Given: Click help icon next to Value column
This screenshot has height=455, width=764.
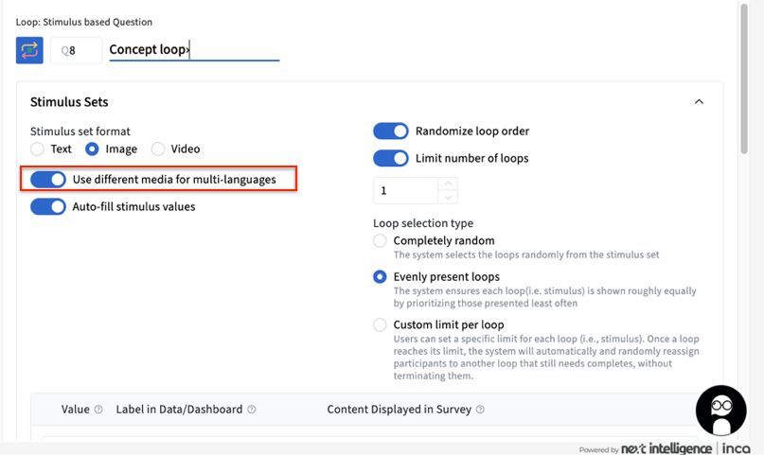Looking at the screenshot, I should pyautogui.click(x=98, y=410).
